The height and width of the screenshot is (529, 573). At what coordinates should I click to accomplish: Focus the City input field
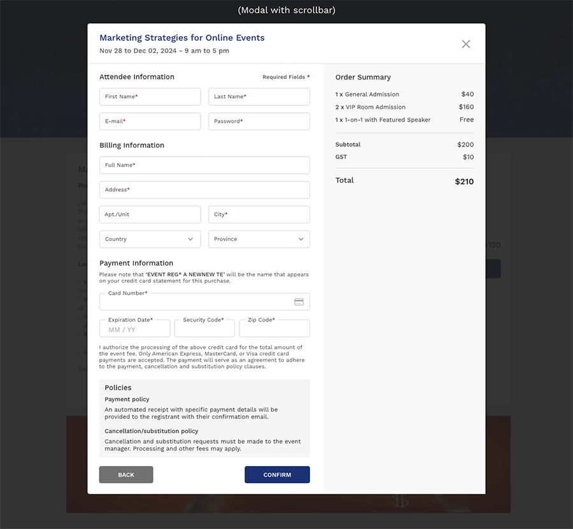pos(258,215)
